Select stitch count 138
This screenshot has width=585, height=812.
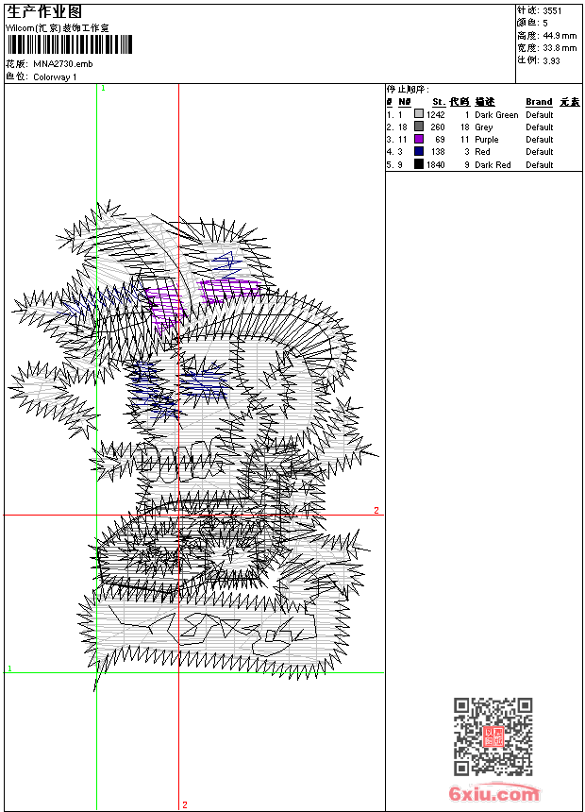[438, 152]
